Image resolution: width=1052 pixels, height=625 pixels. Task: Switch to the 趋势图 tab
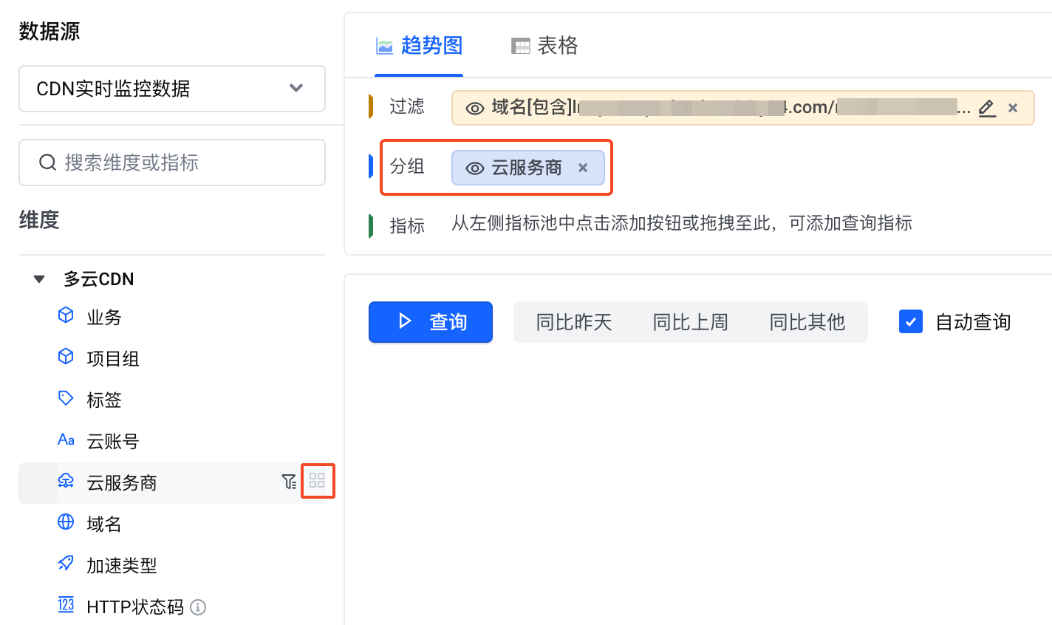[419, 46]
